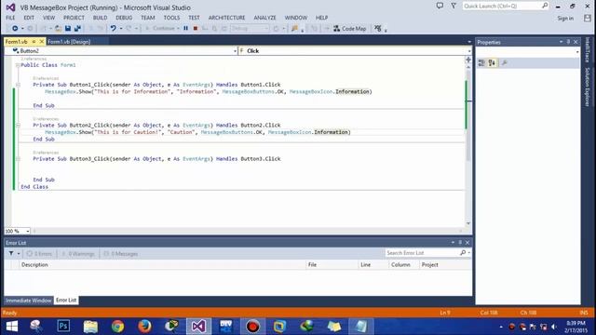Open Firefox from the taskbar
The image size is (596, 335).
[144, 327]
